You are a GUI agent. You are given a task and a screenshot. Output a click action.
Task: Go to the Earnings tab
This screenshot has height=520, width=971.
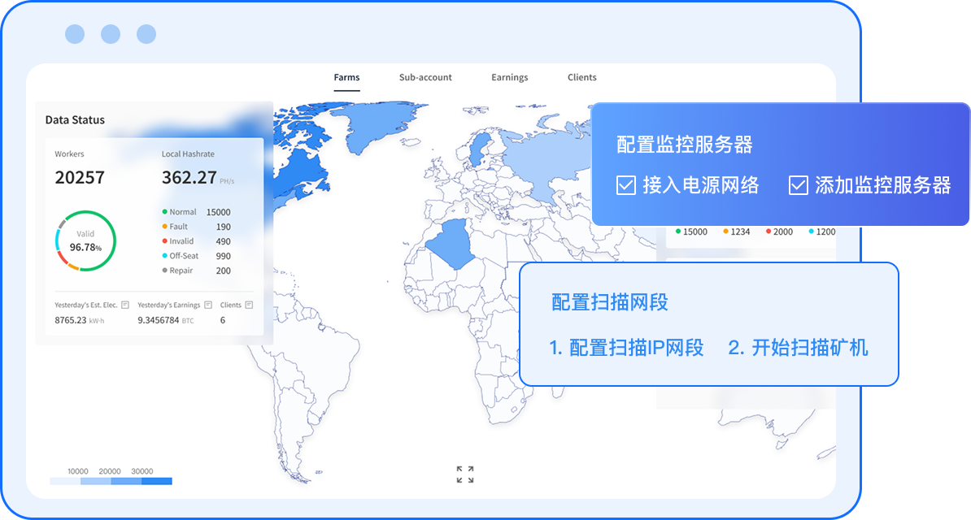510,77
